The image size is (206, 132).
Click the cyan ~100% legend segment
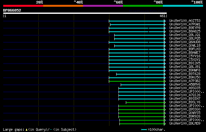pyautogui.click(x=183, y=6)
